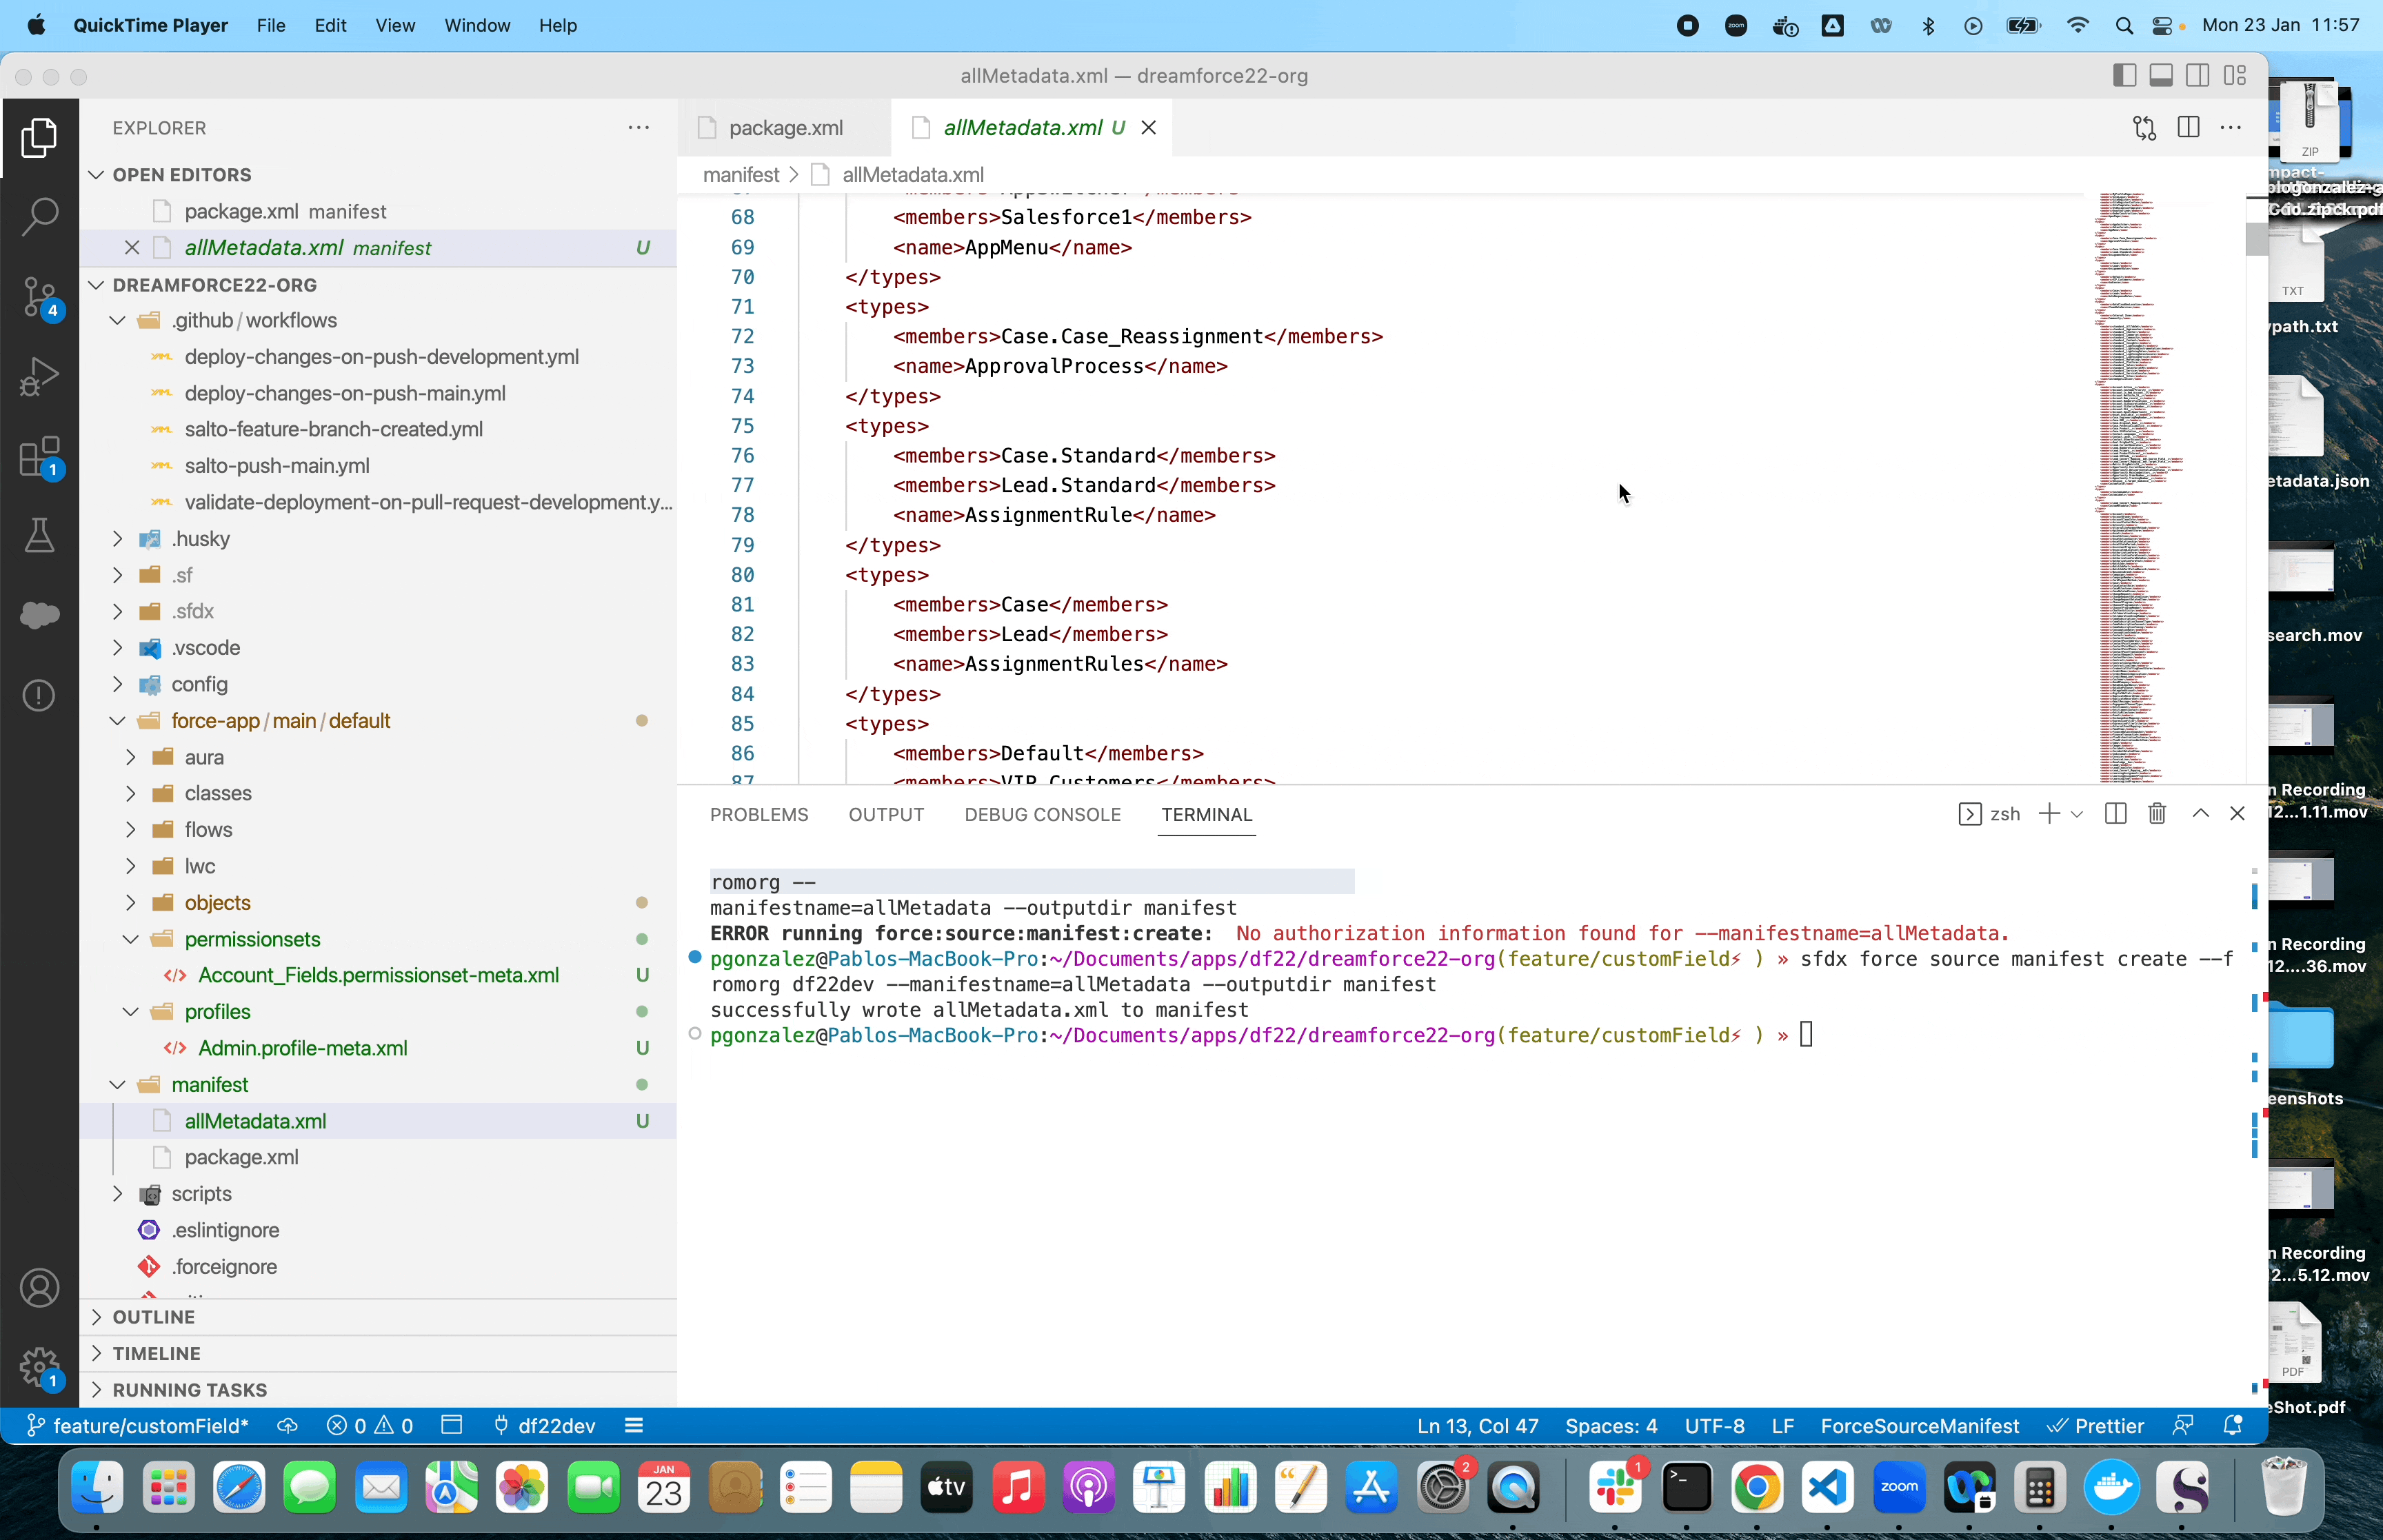Toggle the bottom panel layout button

2161,76
